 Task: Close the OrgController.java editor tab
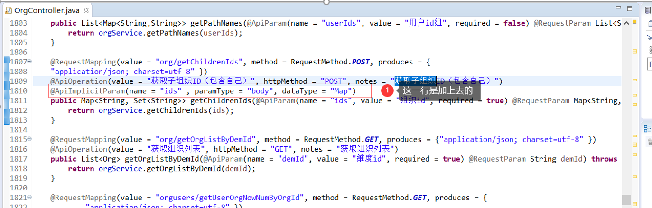85,10
